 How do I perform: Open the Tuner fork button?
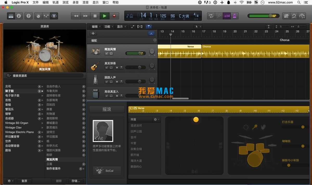click(219, 16)
